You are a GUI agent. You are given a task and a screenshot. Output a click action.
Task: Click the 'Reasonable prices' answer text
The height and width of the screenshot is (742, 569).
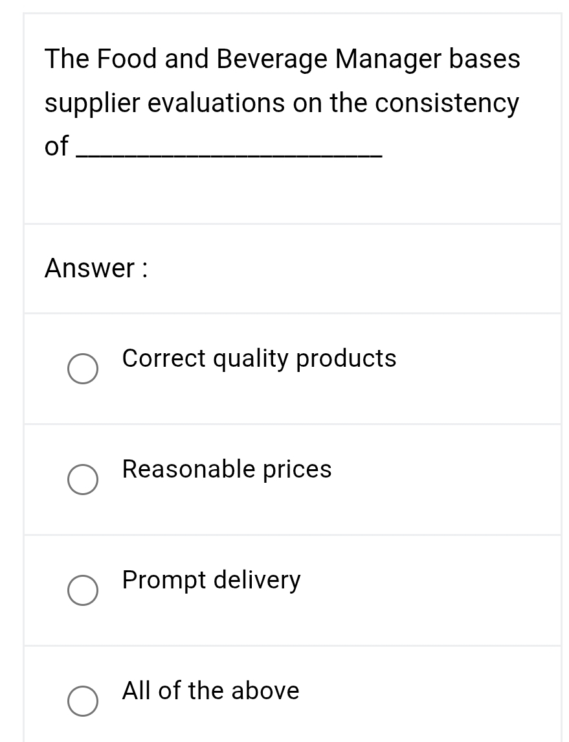227,470
